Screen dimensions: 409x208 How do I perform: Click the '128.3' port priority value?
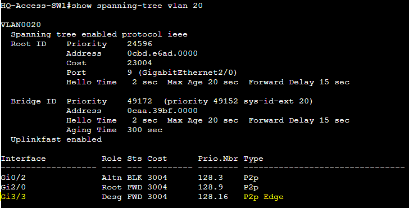point(210,178)
